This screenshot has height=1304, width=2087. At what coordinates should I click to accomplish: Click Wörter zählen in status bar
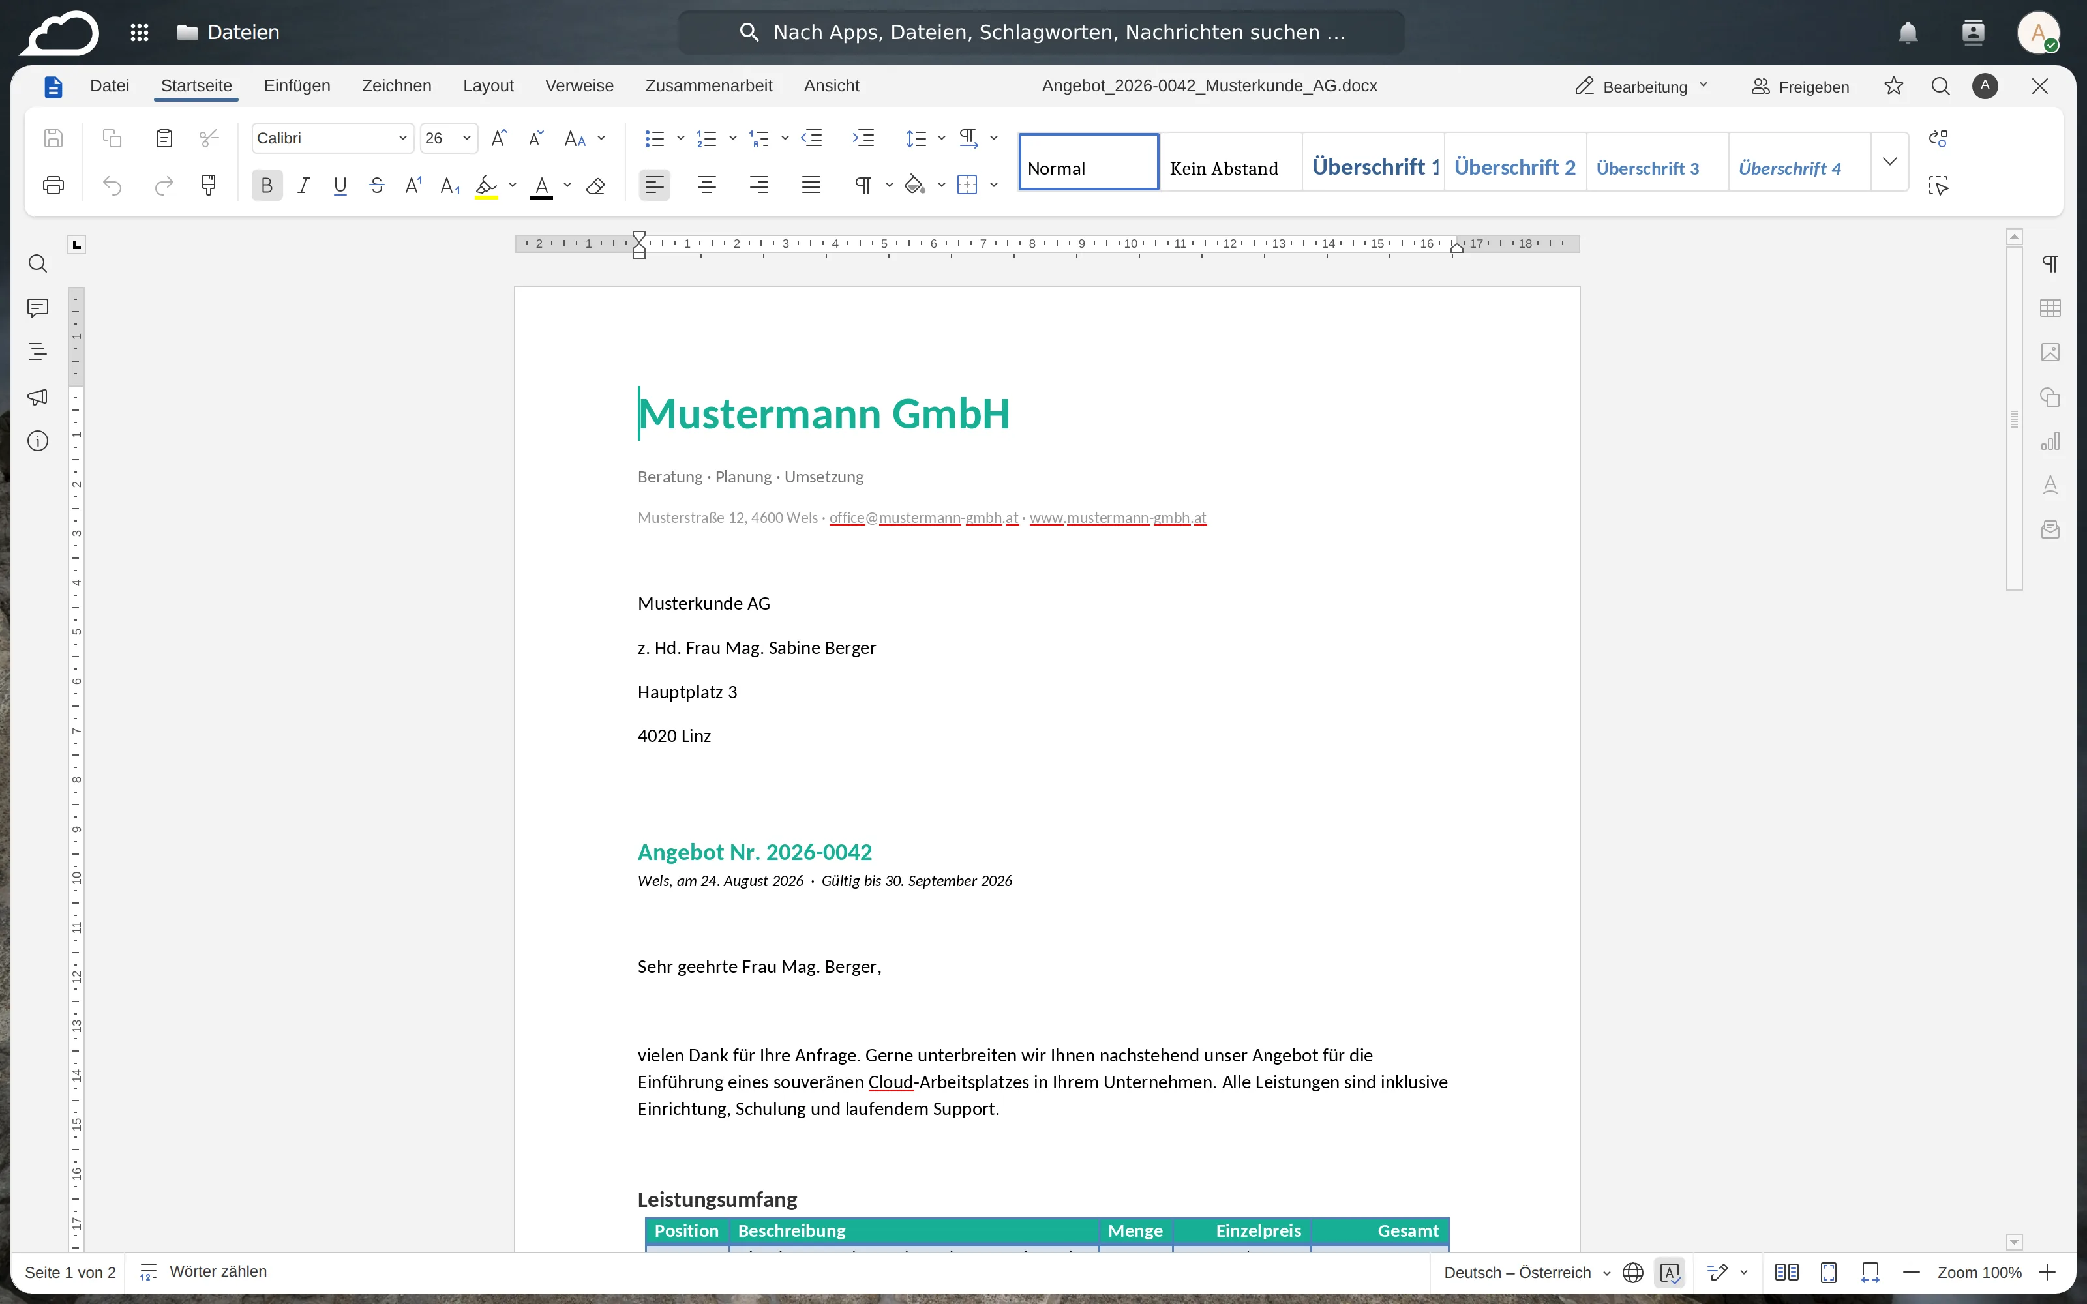point(203,1272)
